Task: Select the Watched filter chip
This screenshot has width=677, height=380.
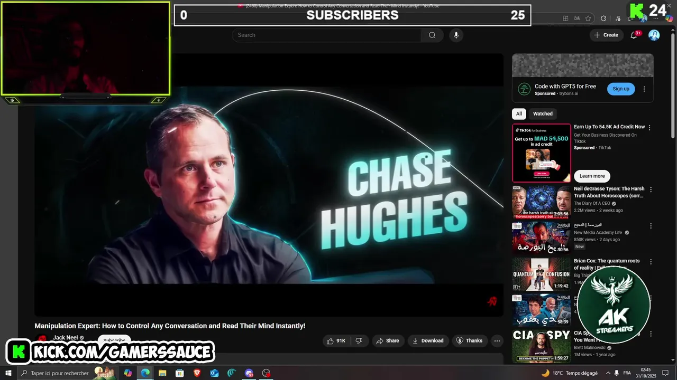Action: point(543,113)
